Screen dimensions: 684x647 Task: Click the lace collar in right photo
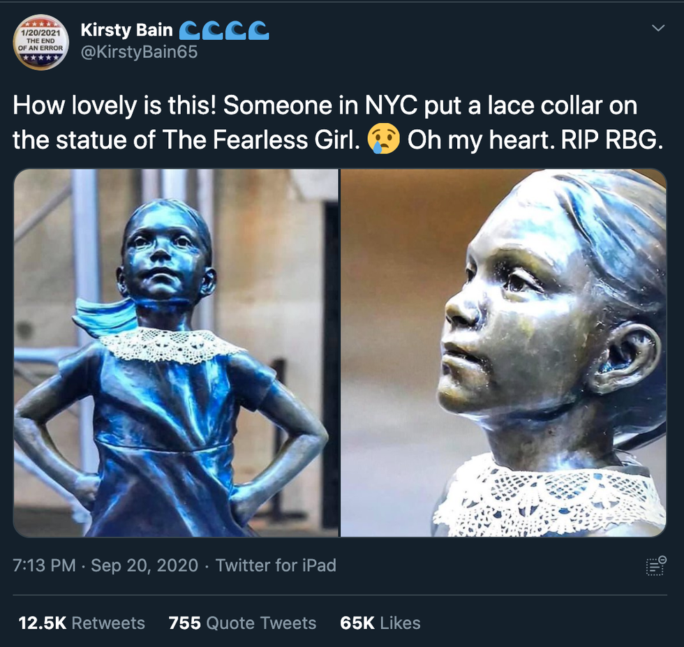click(x=550, y=495)
